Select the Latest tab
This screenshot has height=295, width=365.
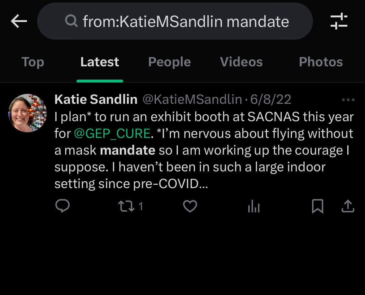(100, 62)
